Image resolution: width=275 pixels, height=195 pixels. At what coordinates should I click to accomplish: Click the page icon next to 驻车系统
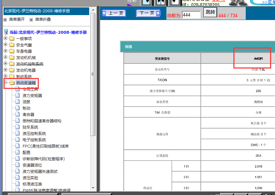(18, 127)
